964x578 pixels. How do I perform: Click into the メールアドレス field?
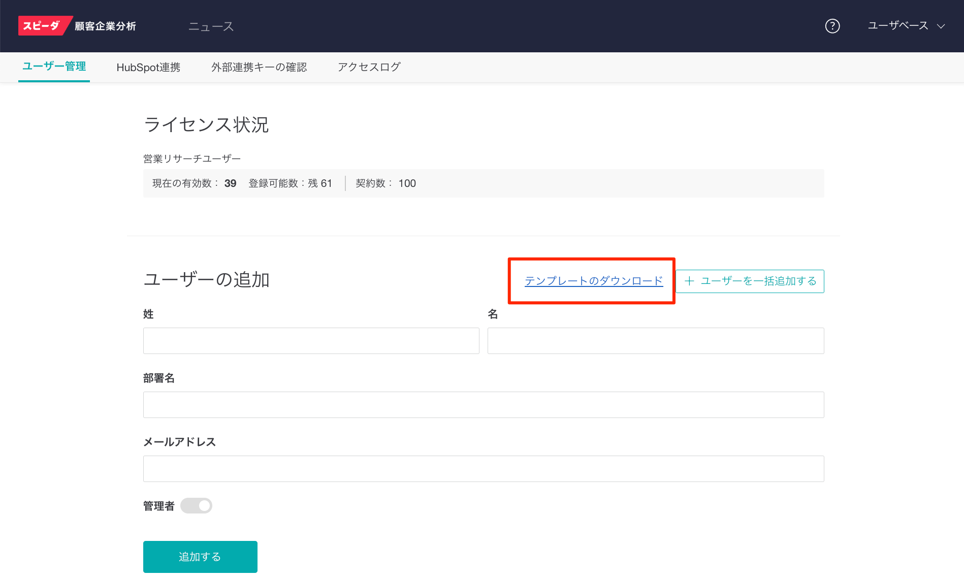[483, 469]
